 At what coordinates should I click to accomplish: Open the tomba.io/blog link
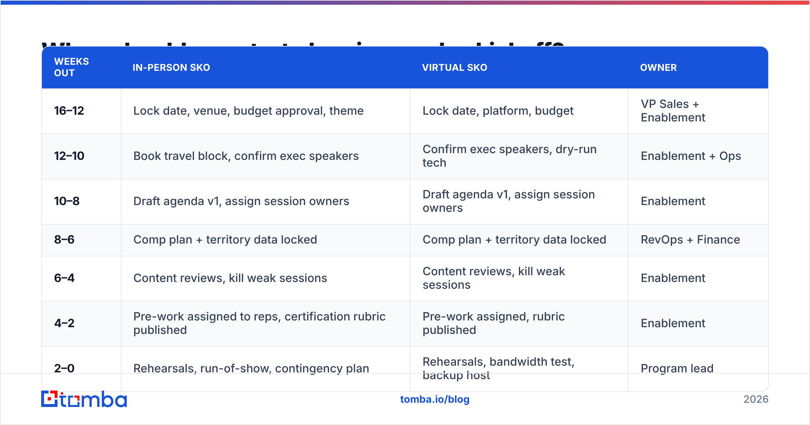(x=435, y=399)
